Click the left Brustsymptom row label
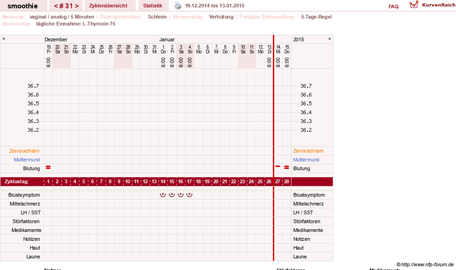The height and width of the screenshot is (270, 456). (x=24, y=195)
